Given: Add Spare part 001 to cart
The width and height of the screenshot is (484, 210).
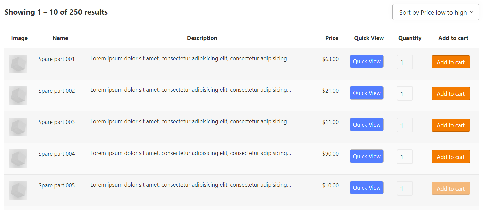Looking at the screenshot, I should tap(450, 62).
